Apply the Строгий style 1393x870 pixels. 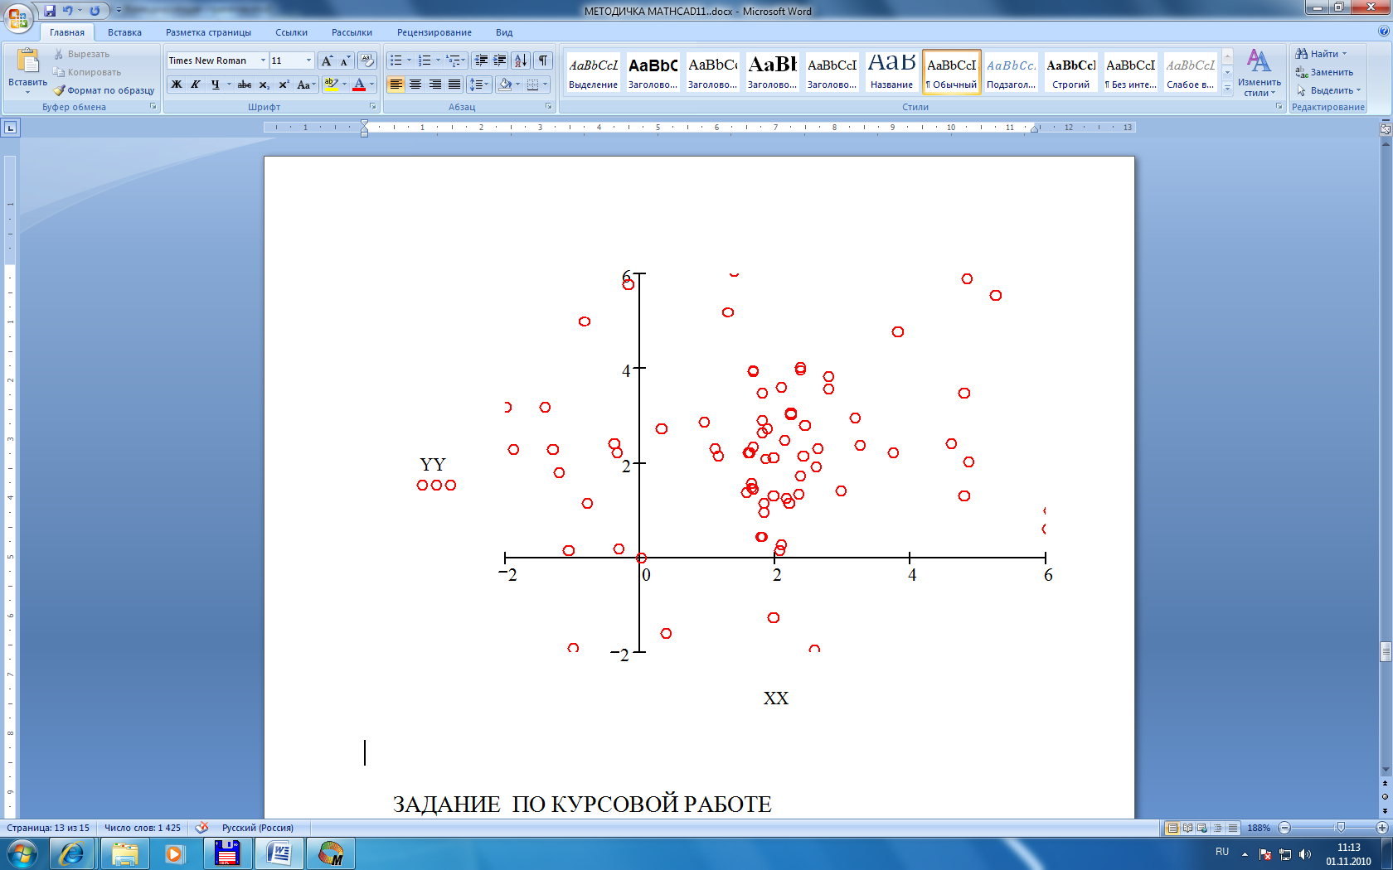tap(1071, 72)
